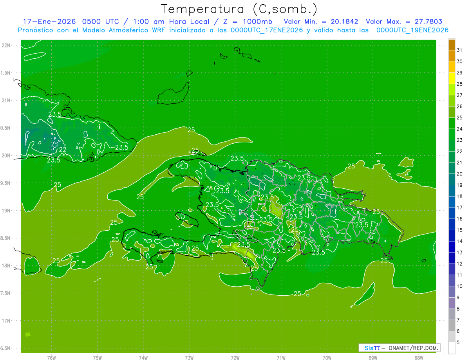Click the 22 contour label over eastern Cuba

coord(62,149)
